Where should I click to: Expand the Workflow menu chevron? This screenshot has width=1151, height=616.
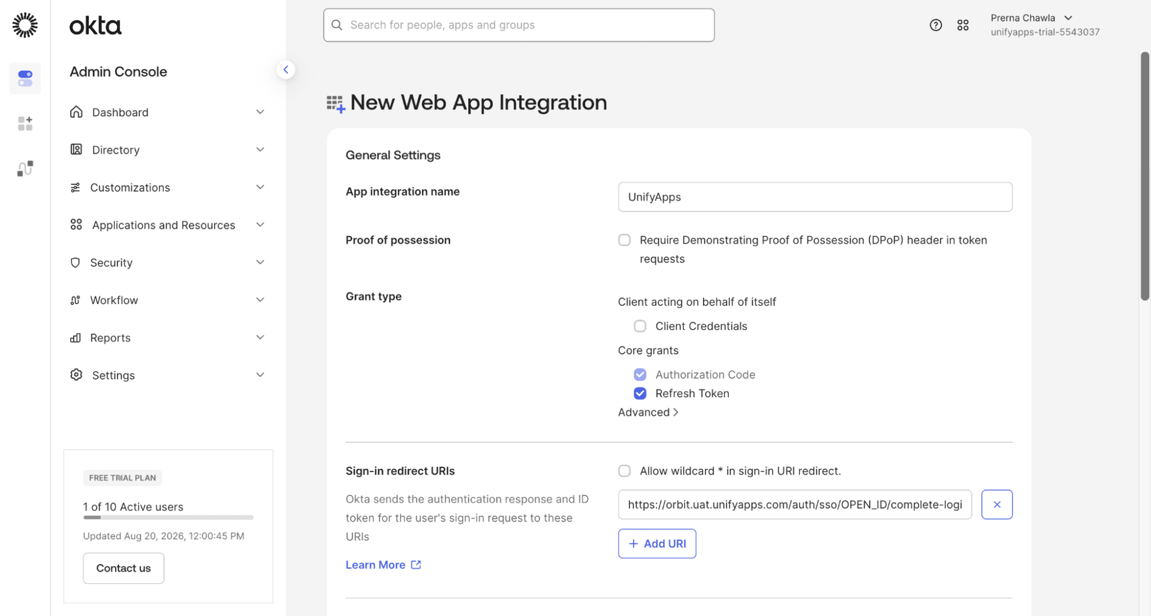pos(260,300)
